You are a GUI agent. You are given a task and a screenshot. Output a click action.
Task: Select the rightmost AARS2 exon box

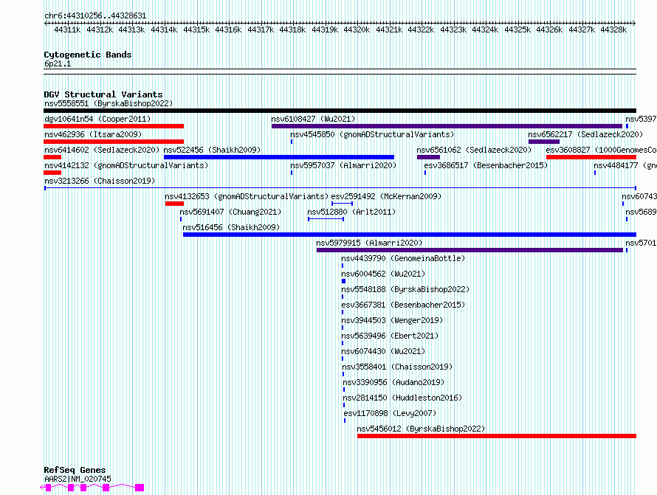click(x=140, y=488)
